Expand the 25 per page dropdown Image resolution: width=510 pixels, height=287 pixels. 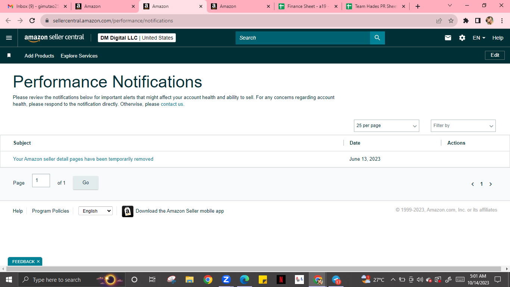[386, 126]
